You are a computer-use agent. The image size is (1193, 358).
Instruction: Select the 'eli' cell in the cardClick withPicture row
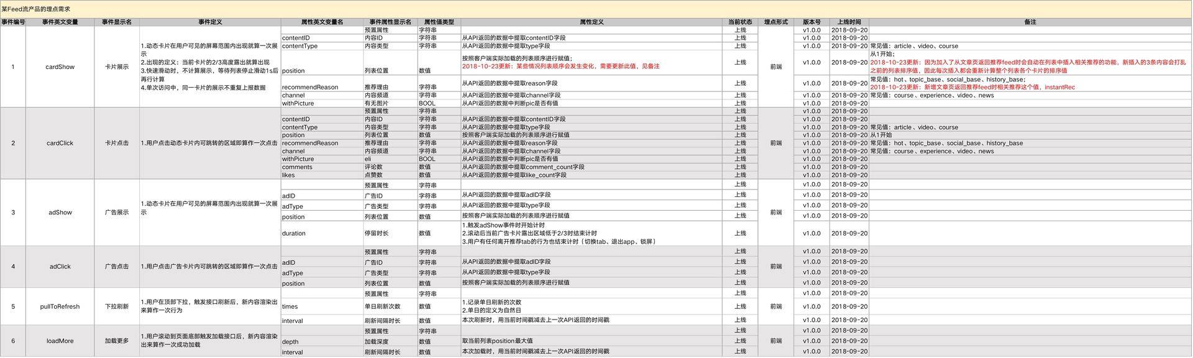(390, 159)
